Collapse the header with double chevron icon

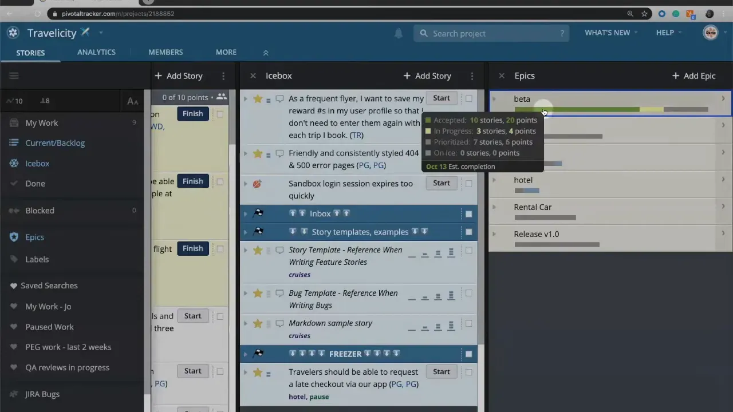click(x=266, y=53)
